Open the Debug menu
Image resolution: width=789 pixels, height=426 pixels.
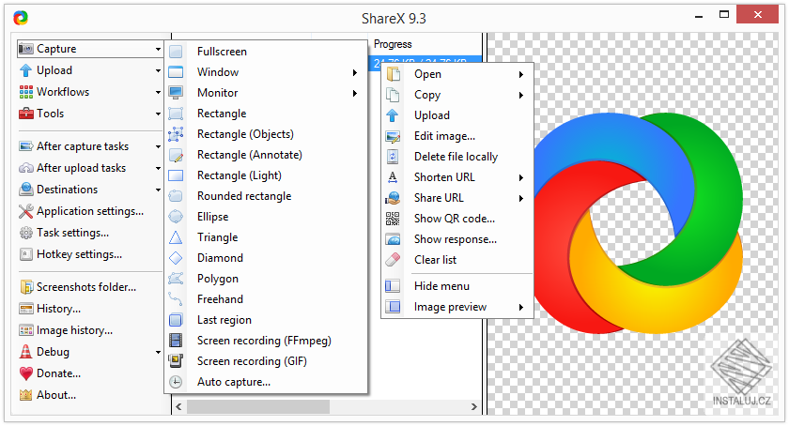90,352
